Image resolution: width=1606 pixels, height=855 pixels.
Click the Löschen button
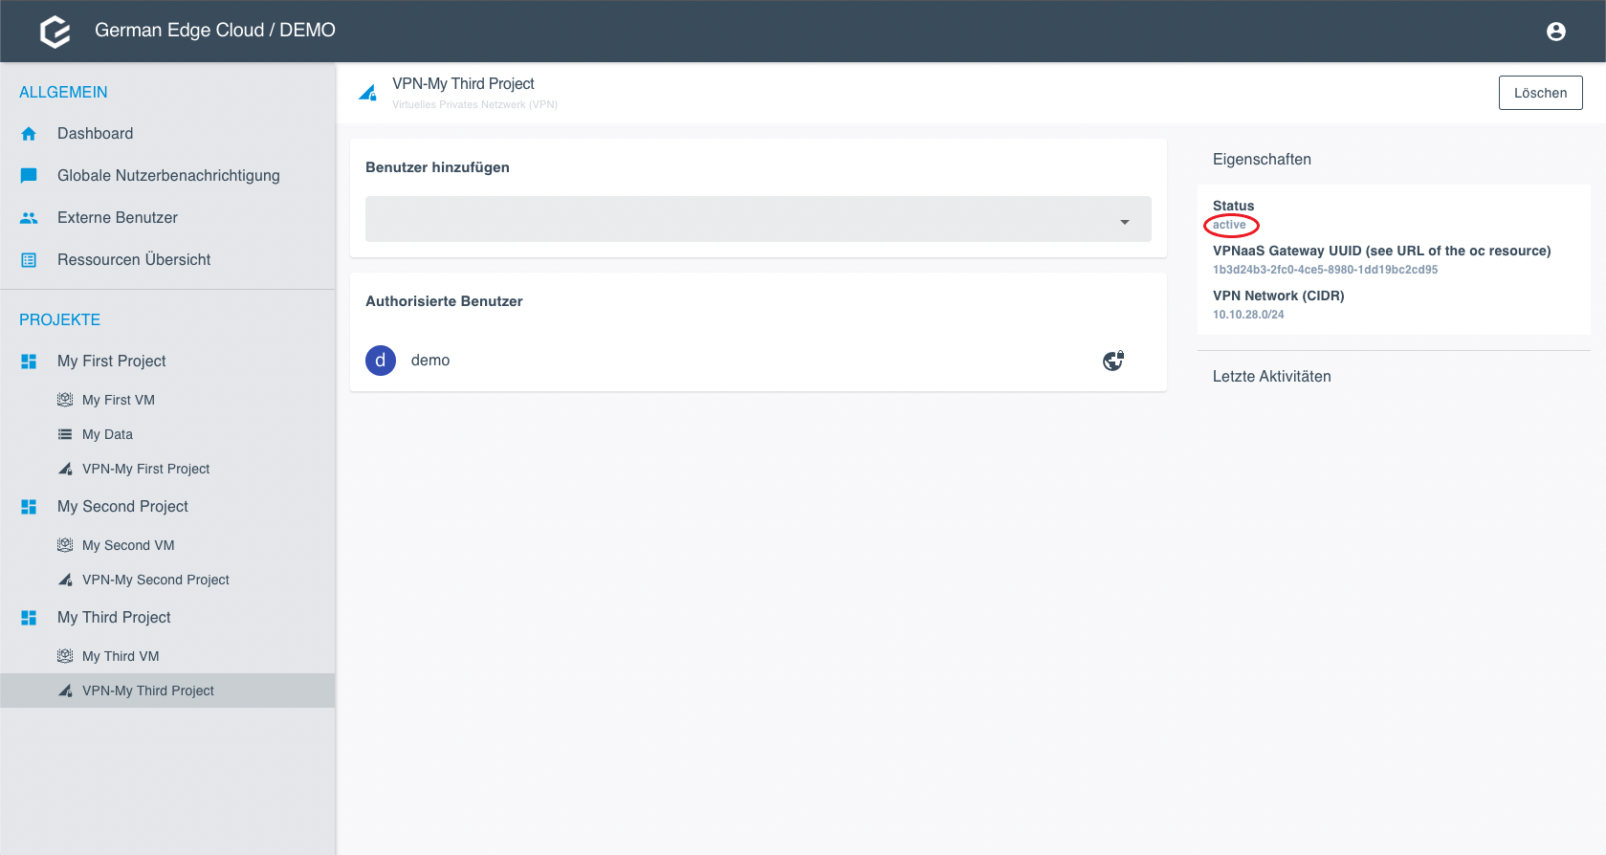coord(1540,93)
